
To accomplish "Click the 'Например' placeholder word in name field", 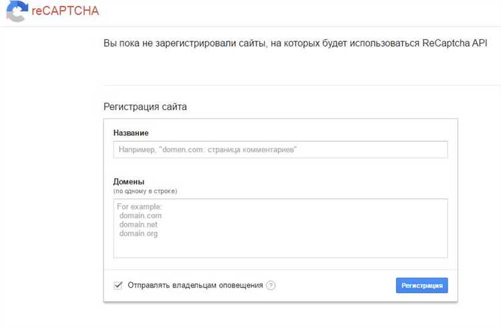I will [x=136, y=150].
